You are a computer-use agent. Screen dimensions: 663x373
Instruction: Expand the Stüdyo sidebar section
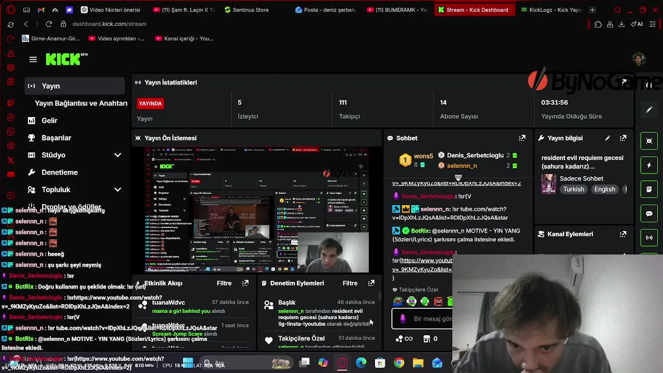click(118, 155)
